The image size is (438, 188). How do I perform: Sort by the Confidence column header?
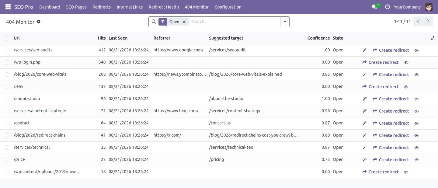click(318, 38)
